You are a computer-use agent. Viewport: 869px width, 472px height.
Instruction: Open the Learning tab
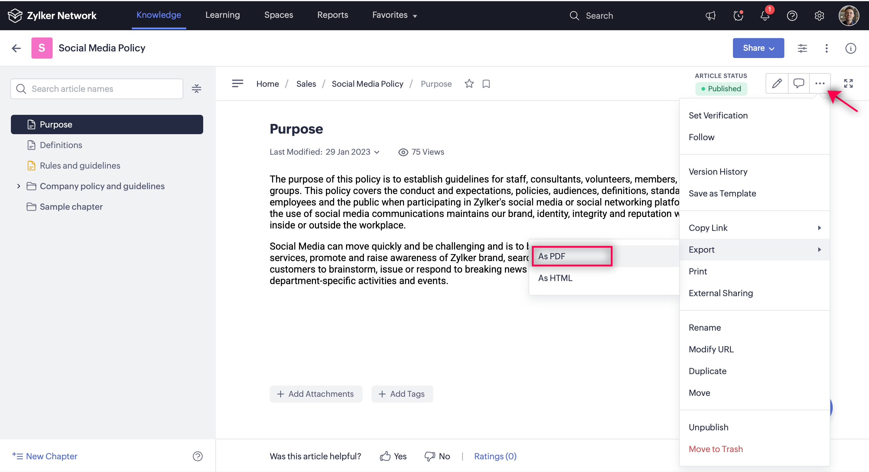tap(222, 15)
